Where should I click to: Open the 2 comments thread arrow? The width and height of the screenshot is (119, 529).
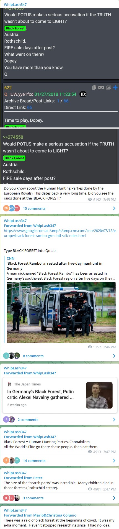114,420
